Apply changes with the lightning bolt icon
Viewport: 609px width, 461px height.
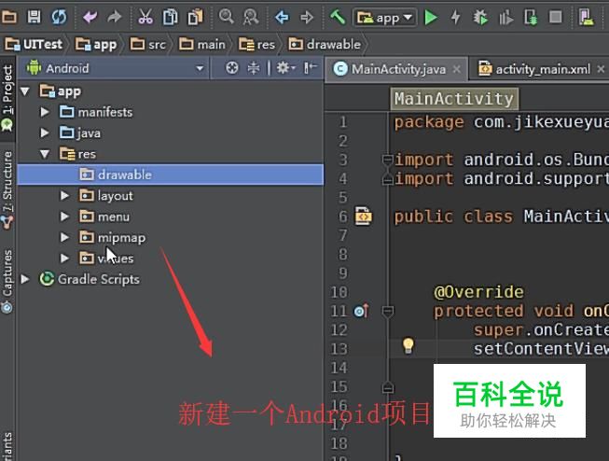(x=456, y=17)
